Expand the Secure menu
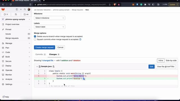Image resolution: width=180 pixels, height=101 pixels. 16,61
